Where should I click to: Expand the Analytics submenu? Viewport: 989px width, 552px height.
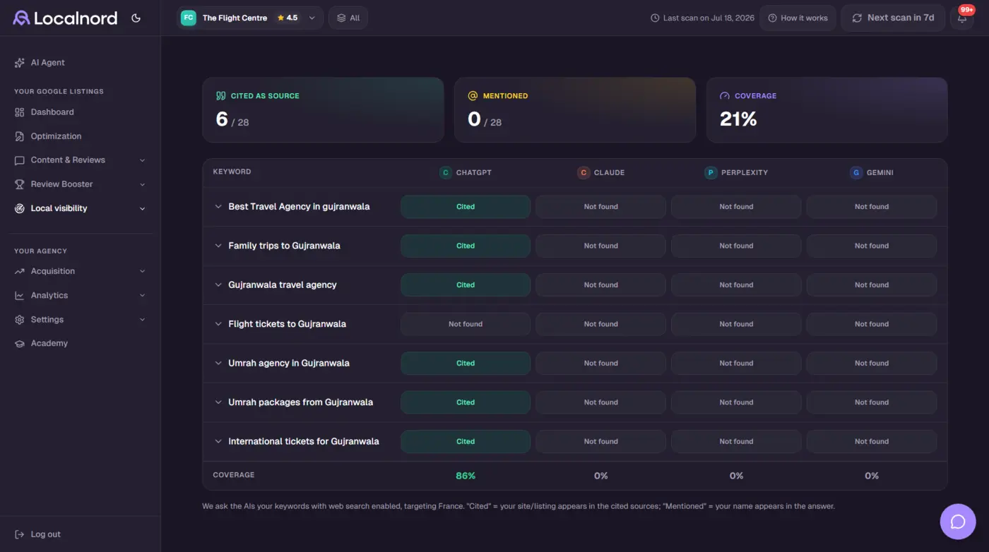[142, 295]
